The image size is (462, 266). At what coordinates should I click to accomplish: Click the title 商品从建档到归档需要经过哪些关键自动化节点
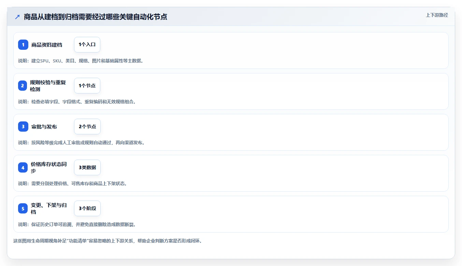96,17
